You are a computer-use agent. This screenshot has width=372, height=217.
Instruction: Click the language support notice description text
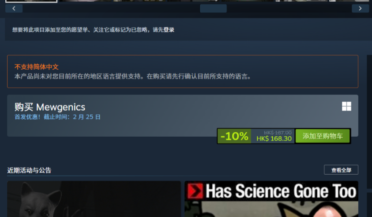point(133,77)
